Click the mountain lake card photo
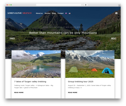Image resolution: width=126 pixels, height=106 pixels. click(36, 64)
